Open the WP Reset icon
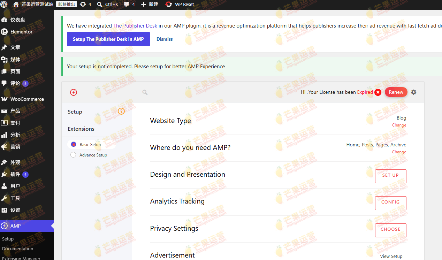The height and width of the screenshot is (260, 442). point(169,5)
